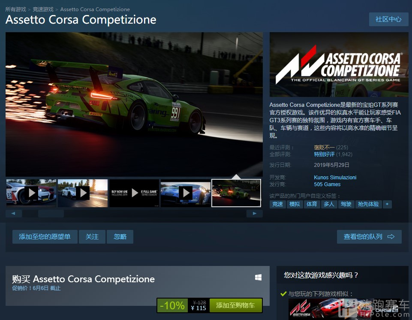
Task: Open all reviews 特别好评 link
Action: tap(324, 154)
